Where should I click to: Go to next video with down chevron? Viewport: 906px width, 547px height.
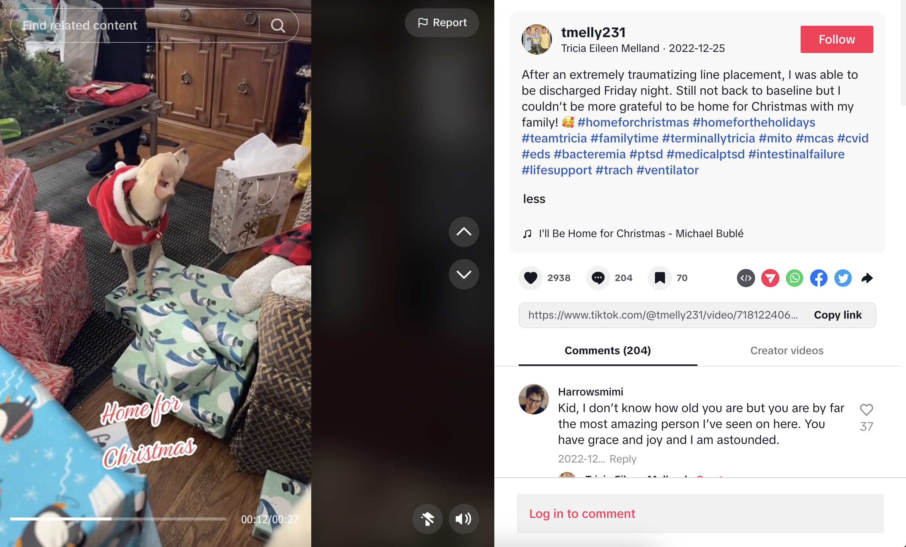tap(464, 274)
